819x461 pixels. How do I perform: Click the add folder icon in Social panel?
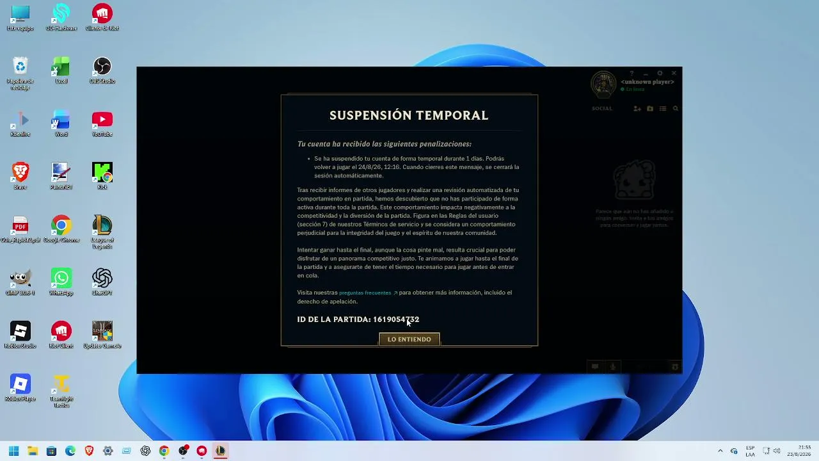[650, 109]
